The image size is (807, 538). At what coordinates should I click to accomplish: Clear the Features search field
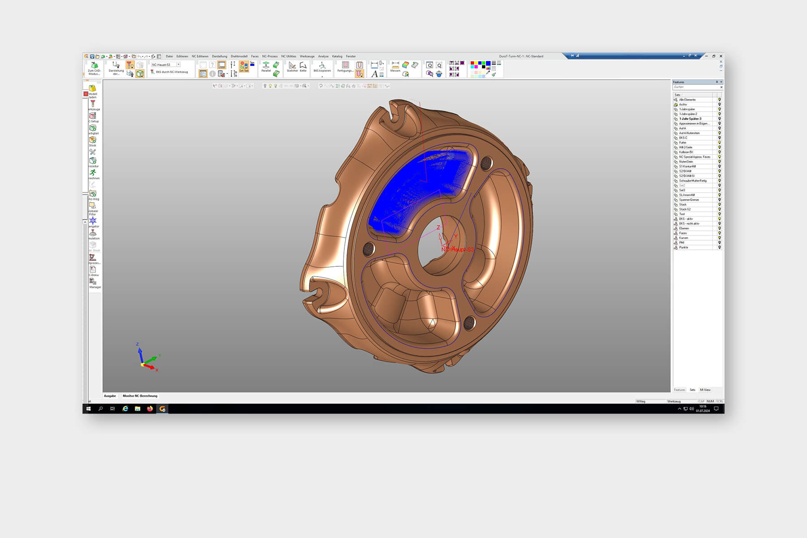pos(721,87)
